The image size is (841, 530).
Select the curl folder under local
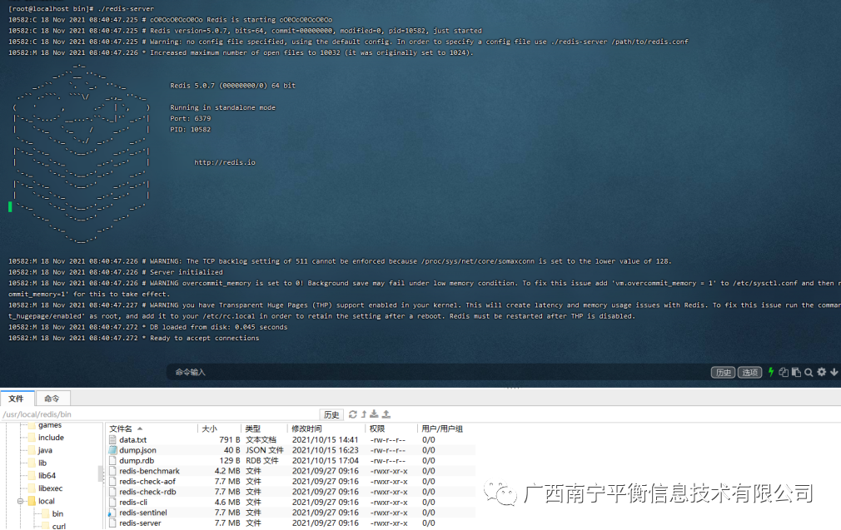[59, 526]
